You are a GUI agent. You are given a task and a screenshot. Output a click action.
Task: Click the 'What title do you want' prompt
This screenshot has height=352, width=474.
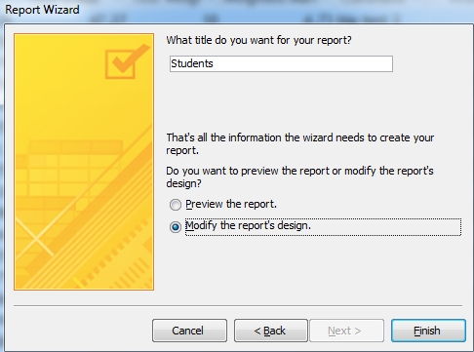point(258,40)
